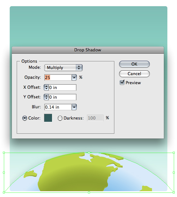Open the dark teal shadow color swatch

48,118
